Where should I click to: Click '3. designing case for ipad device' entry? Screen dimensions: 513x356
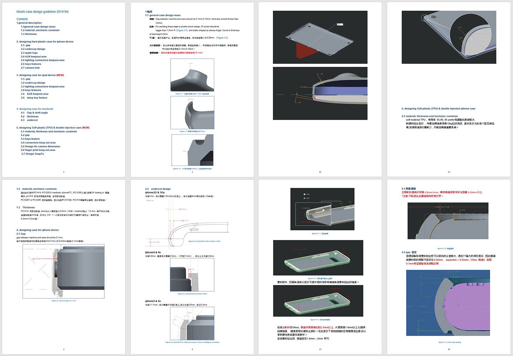(40, 75)
